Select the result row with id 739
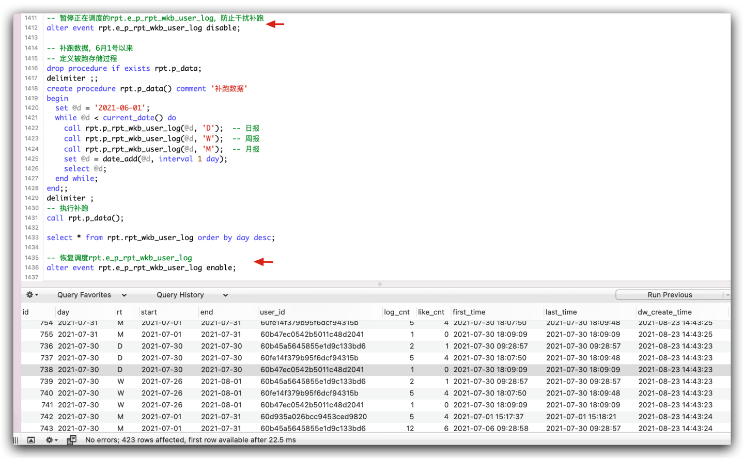 pyautogui.click(x=376, y=382)
